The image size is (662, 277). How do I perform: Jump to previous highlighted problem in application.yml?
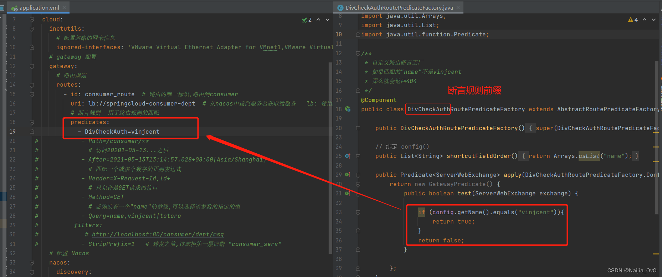pos(318,20)
